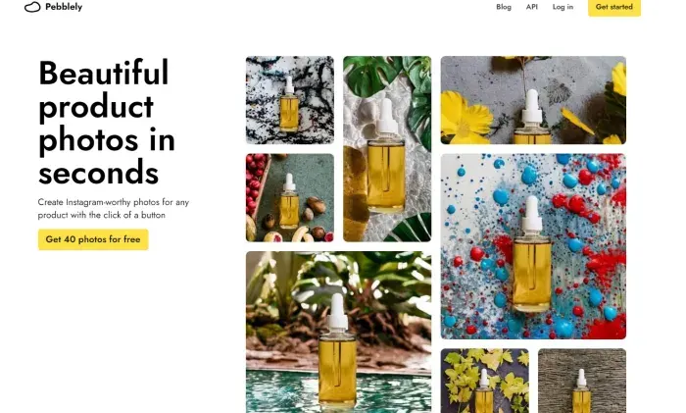The width and height of the screenshot is (686, 413).
Task: Click the Pebblely brand name
Action: [64, 7]
